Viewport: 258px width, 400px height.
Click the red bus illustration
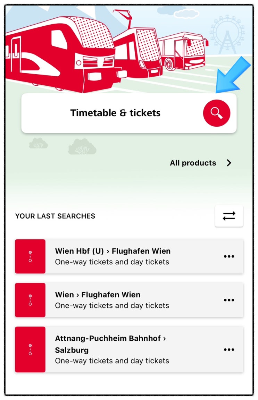183,51
